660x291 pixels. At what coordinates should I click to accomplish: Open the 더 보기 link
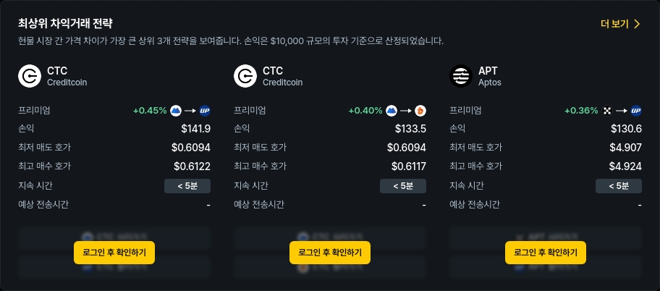614,24
